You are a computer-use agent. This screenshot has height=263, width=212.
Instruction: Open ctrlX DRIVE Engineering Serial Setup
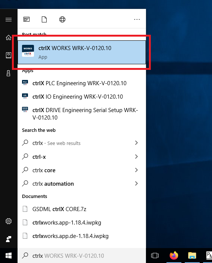(82, 114)
